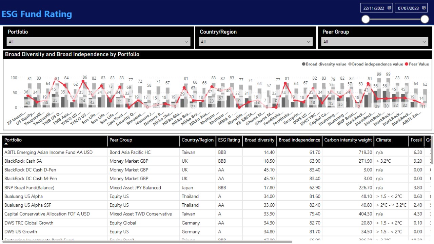Open calendar icon in start date field

[x=389, y=8]
